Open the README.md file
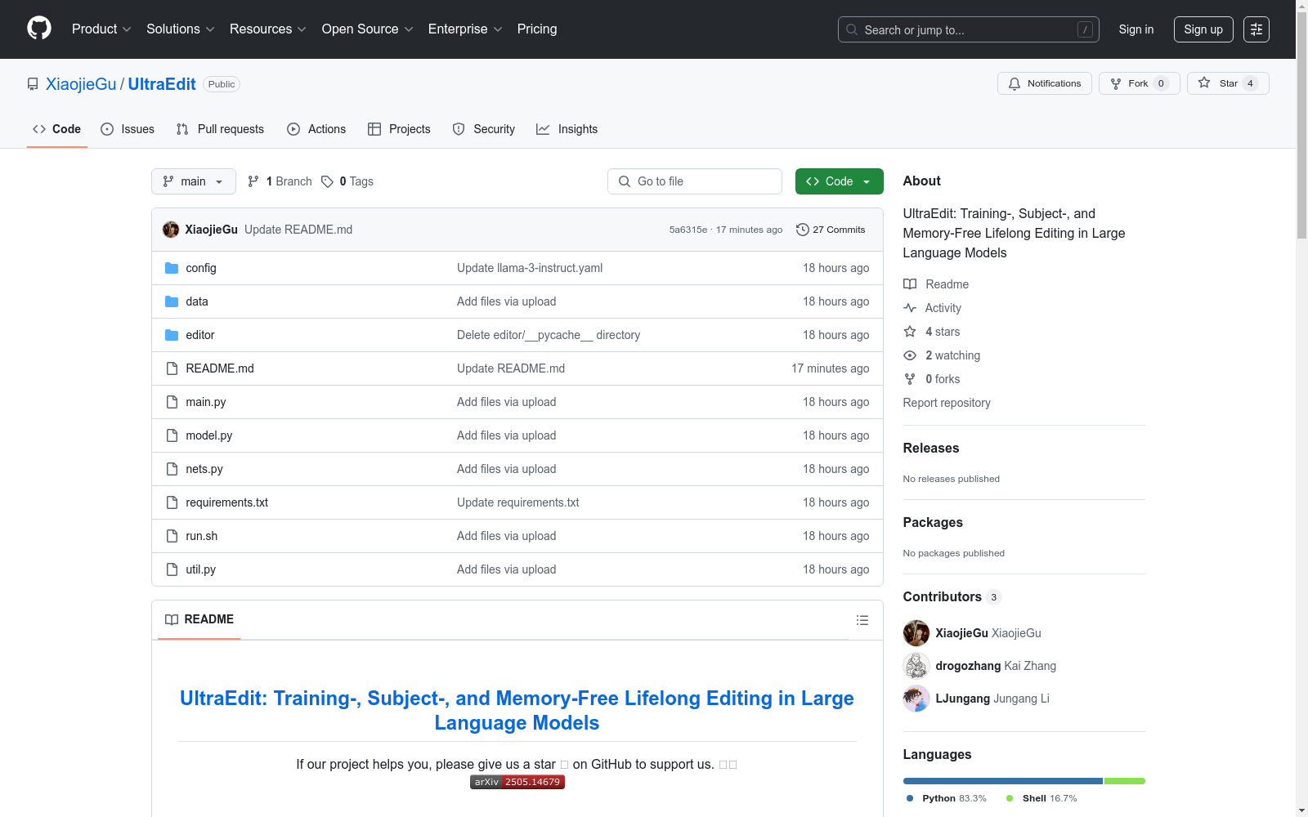Viewport: 1308px width, 817px height. (220, 368)
